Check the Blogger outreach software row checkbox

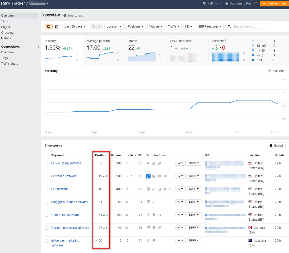[x=46, y=202]
